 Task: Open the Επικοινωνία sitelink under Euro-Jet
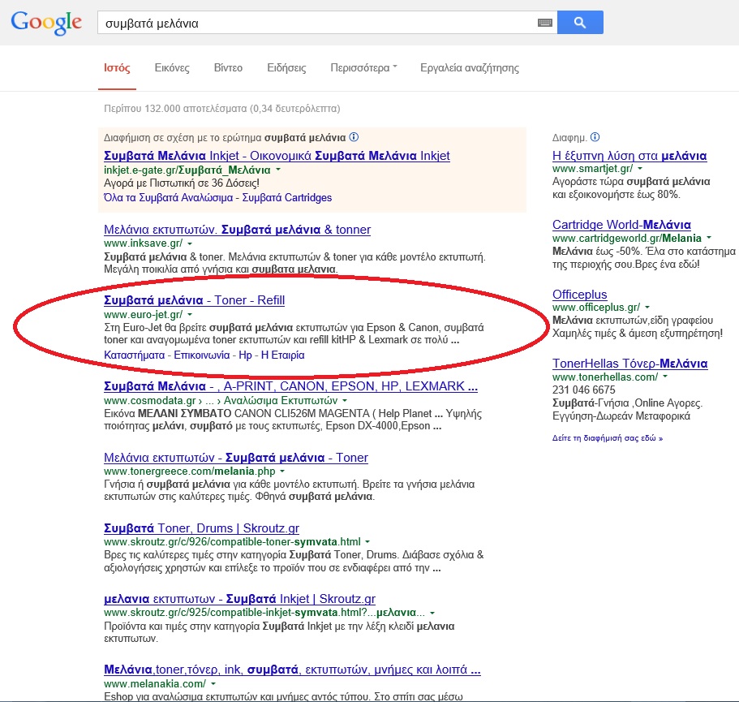(202, 355)
